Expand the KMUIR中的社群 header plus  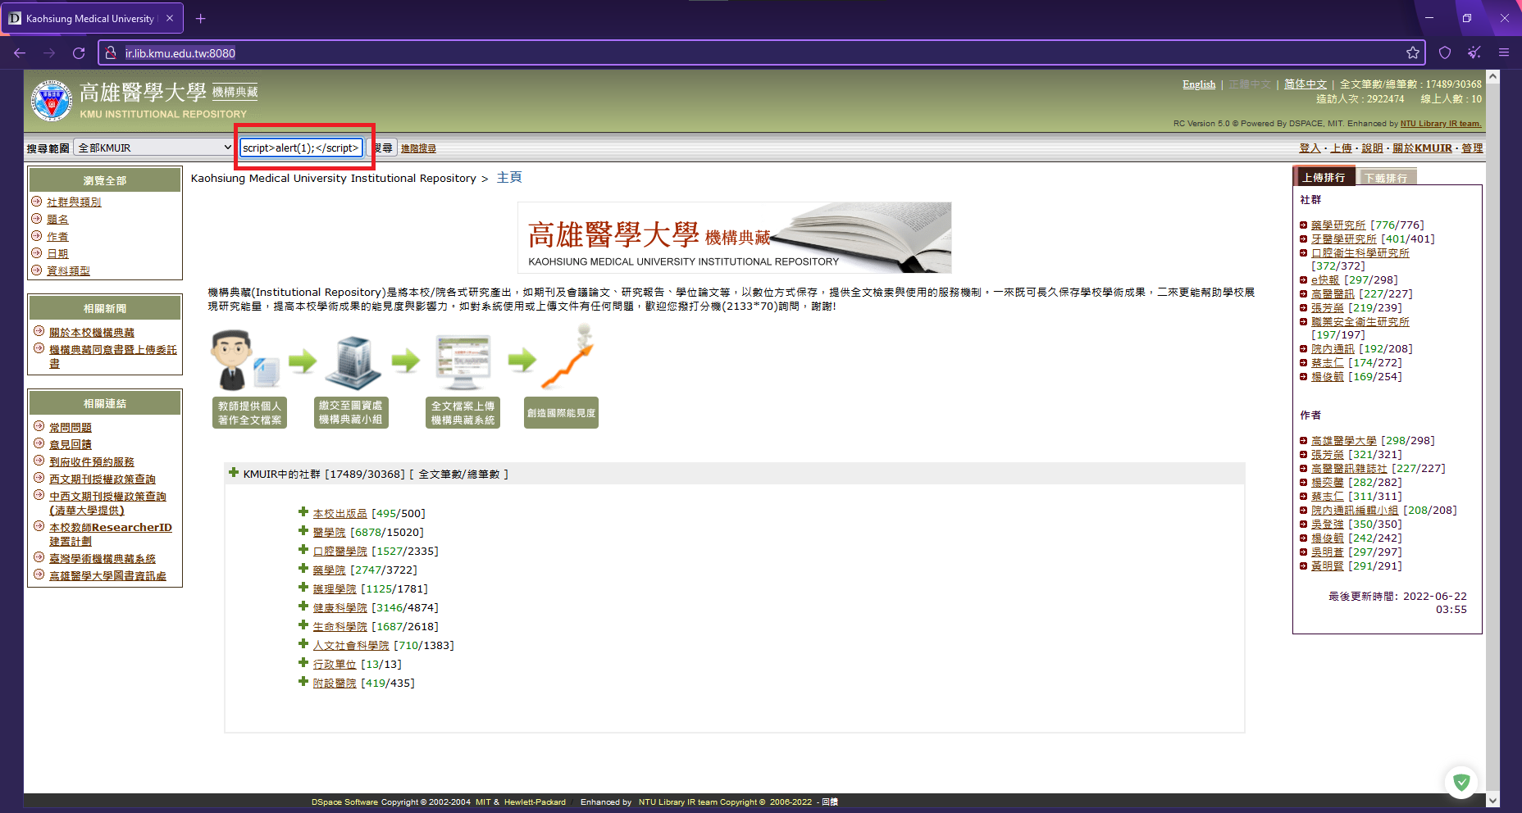tap(234, 473)
